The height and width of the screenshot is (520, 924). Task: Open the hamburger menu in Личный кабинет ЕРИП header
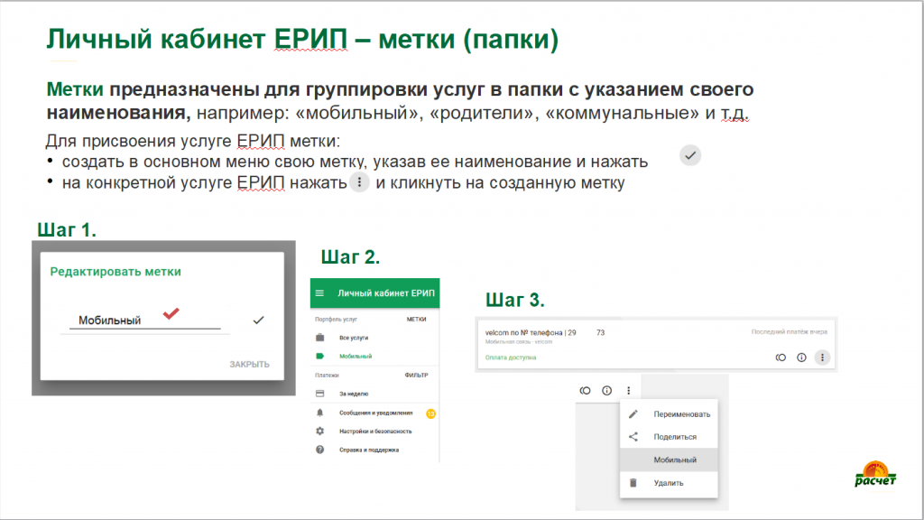319,293
